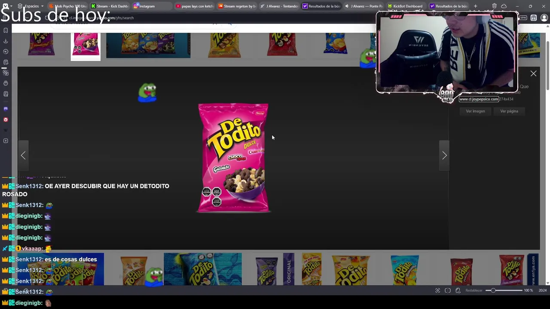550x309 pixels.
Task: Select the purple bag thumbnail in top strip
Action: 41,44
